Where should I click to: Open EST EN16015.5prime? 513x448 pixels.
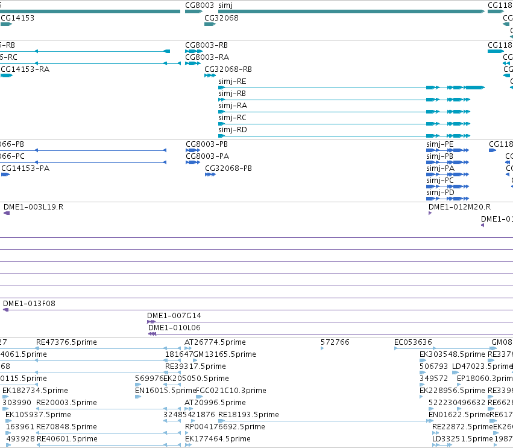coord(165,391)
